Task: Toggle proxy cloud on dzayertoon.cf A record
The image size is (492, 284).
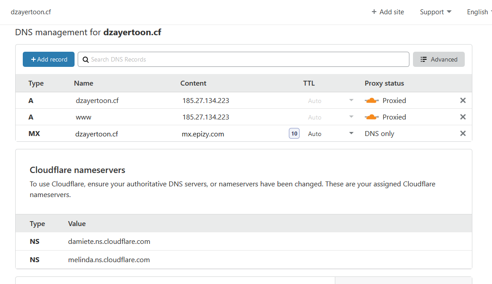Action: [x=372, y=101]
